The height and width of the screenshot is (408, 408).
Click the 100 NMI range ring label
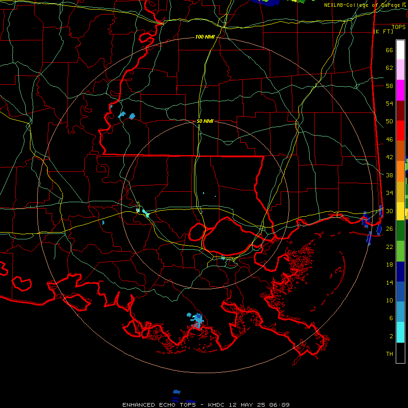point(205,37)
